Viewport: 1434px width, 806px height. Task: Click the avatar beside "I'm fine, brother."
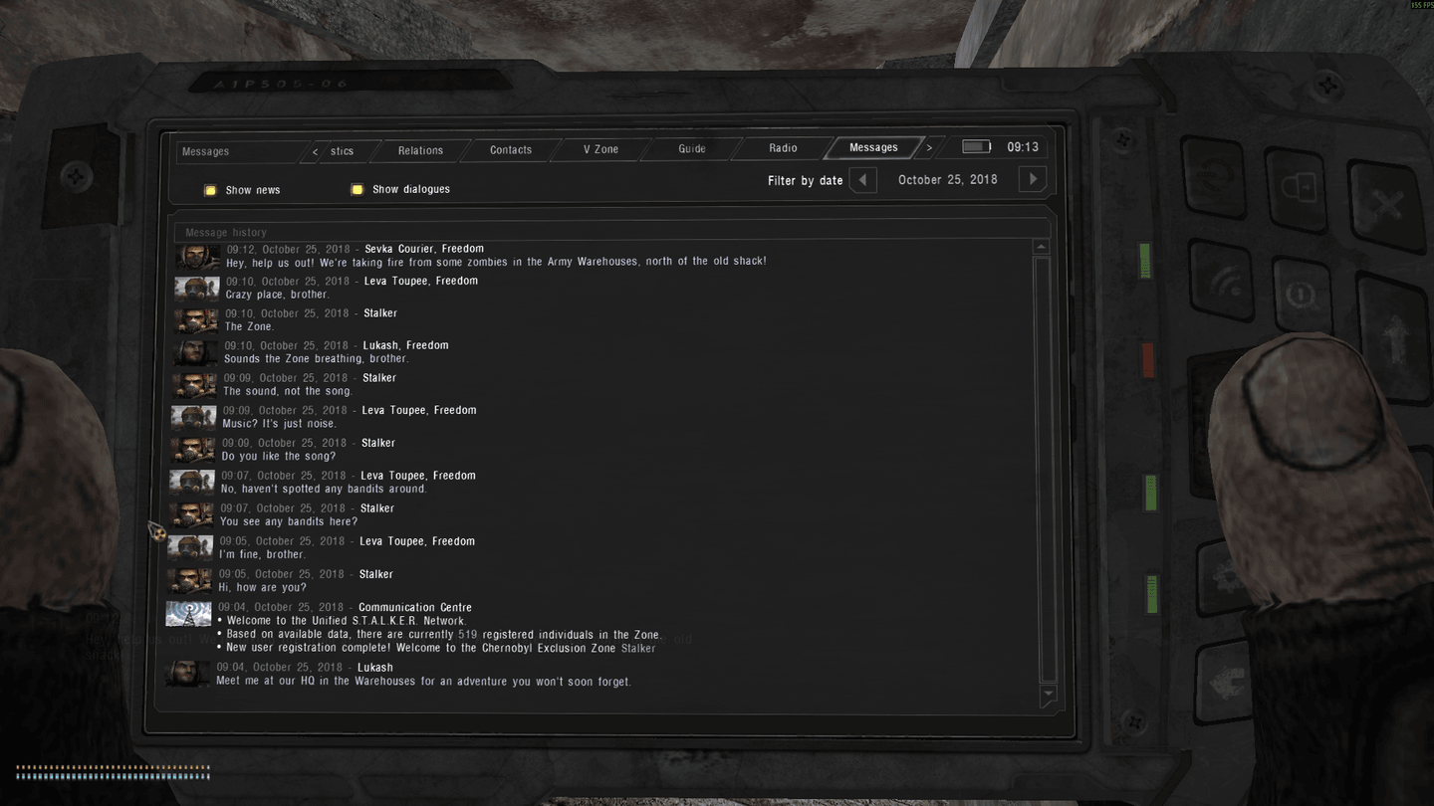click(x=190, y=548)
